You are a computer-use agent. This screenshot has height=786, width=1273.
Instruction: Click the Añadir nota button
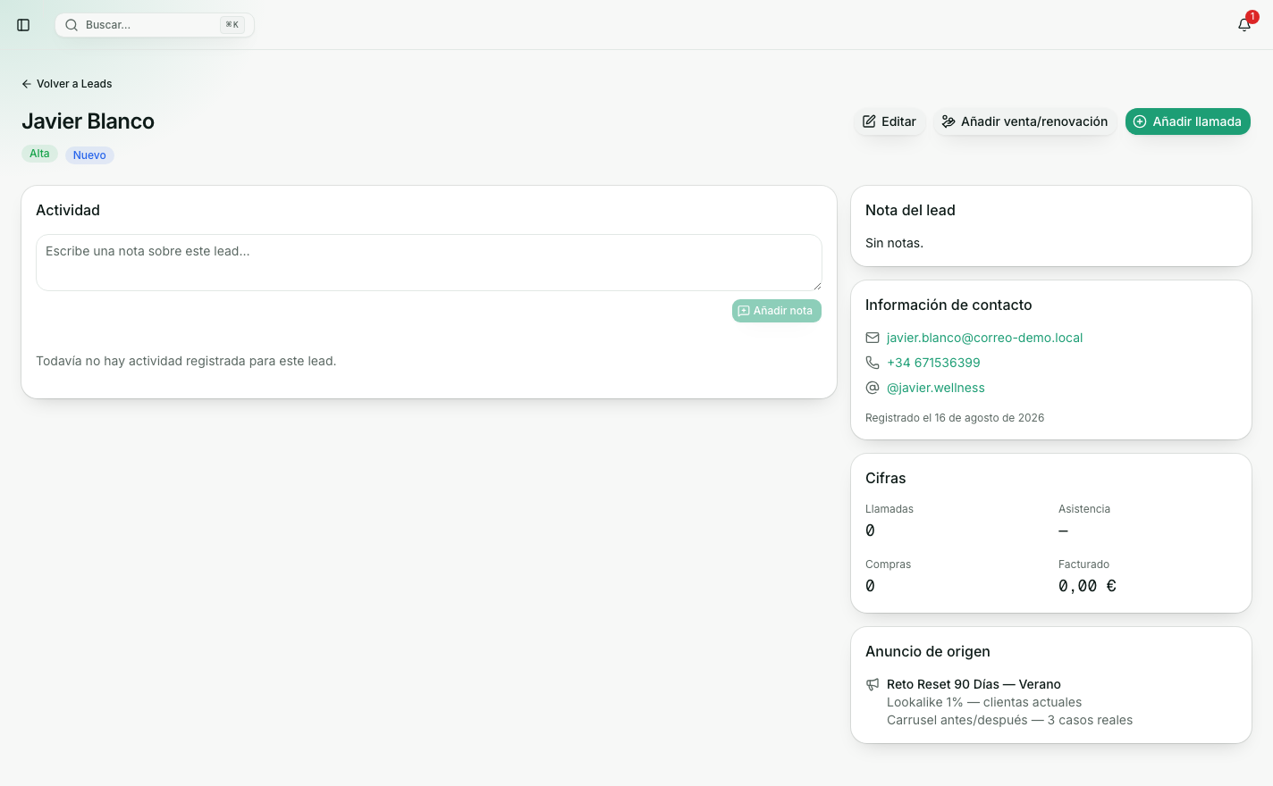click(776, 311)
